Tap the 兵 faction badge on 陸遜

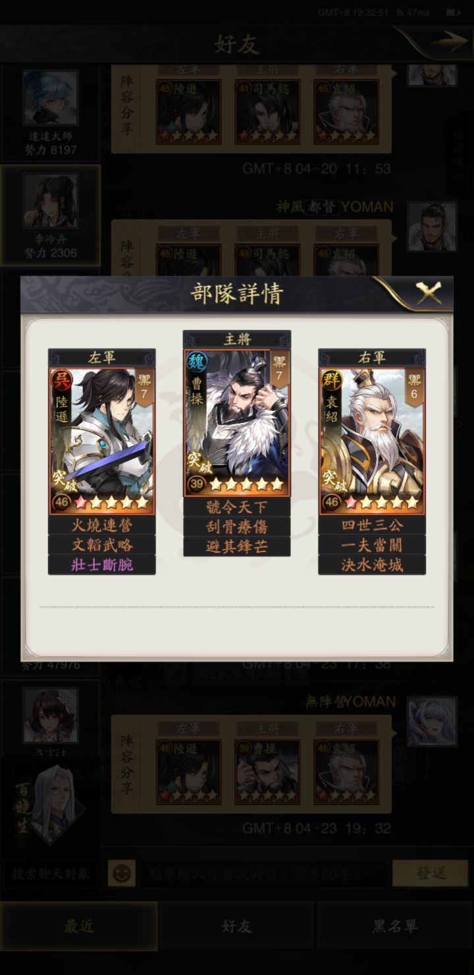point(62,379)
